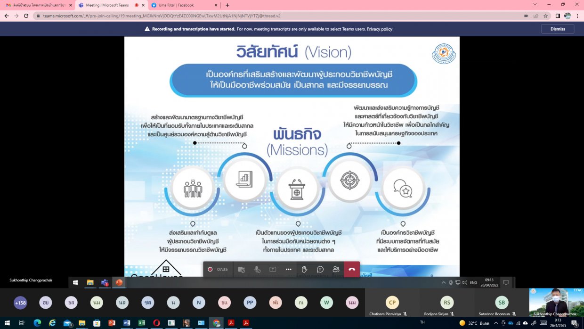Select Chutisara Pienviriya participant tile
Viewport: 584px width, 329px height.
[392, 303]
